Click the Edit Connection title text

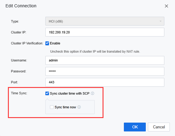21,6
